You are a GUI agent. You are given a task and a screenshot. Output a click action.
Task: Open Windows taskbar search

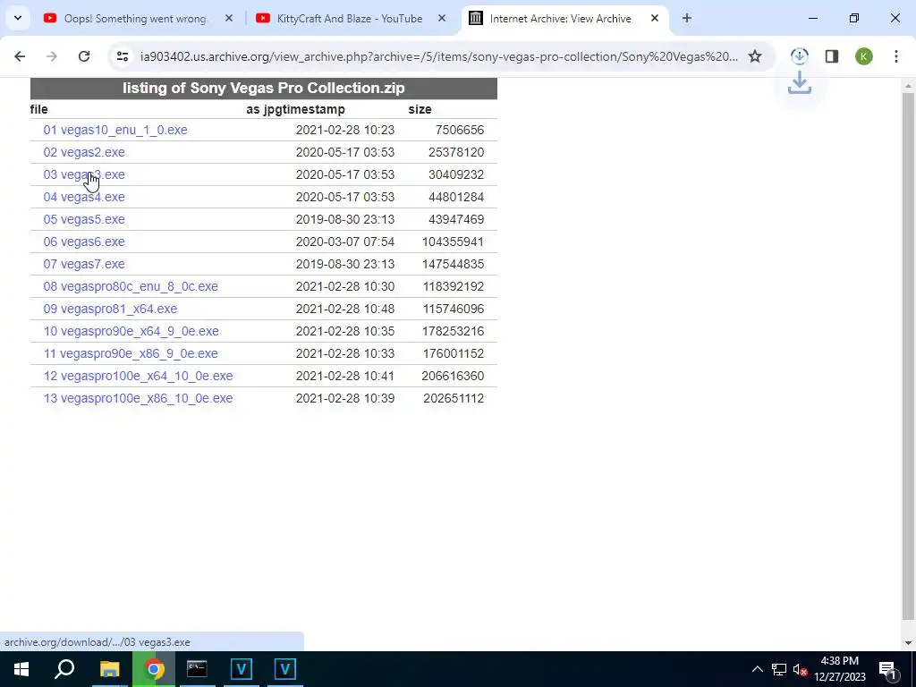(64, 669)
